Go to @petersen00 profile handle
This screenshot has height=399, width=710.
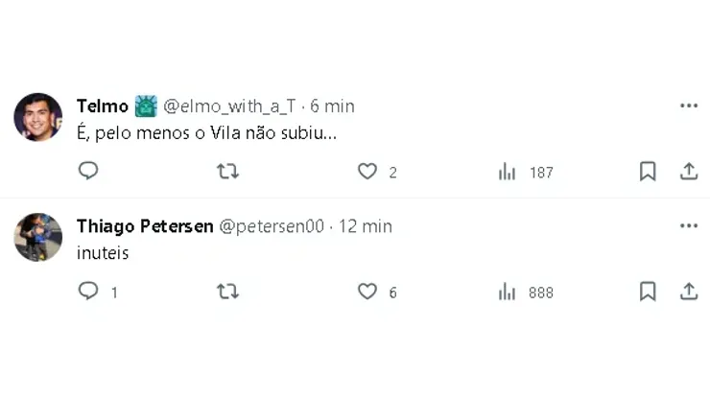coord(272,226)
